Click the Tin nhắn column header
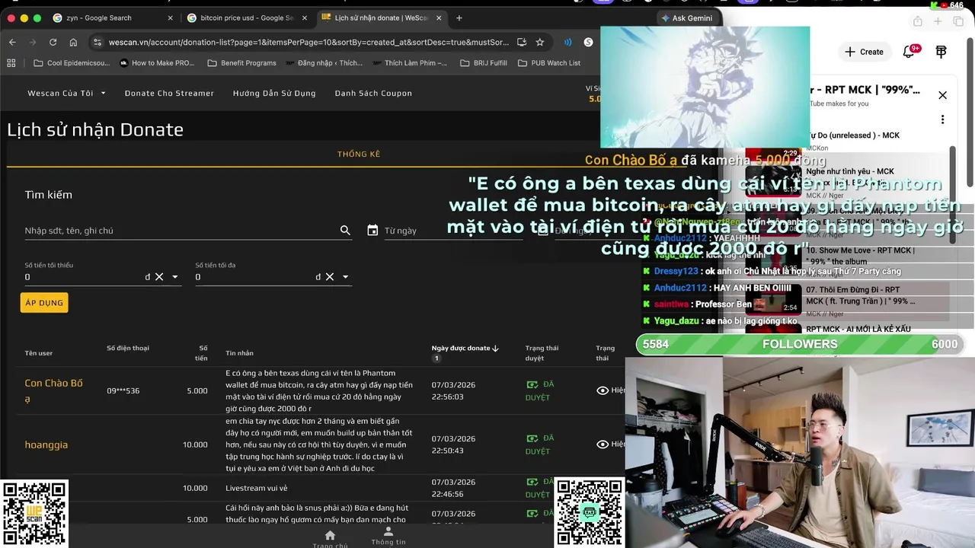This screenshot has height=548, width=975. point(239,353)
